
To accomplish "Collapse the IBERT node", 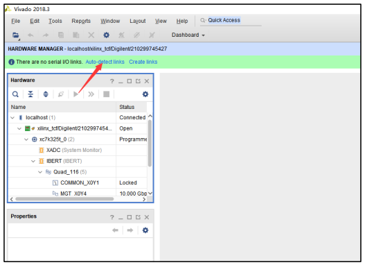I will coord(33,161).
